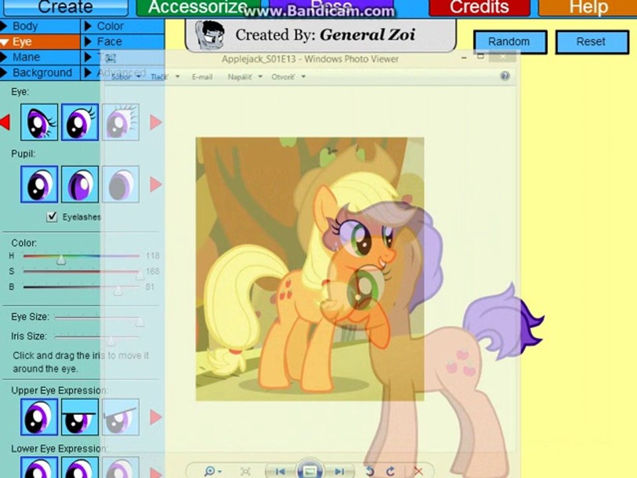Collapse the Eye section
The width and height of the screenshot is (637, 478).
(x=40, y=41)
